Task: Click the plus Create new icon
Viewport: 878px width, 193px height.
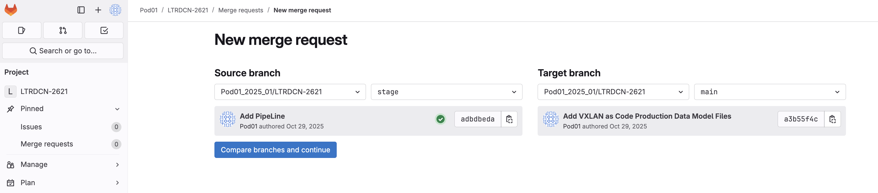Action: (98, 10)
